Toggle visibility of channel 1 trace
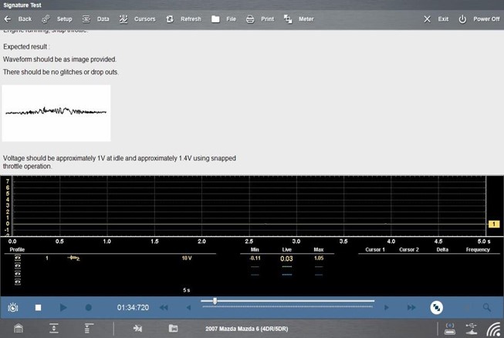 [x=17, y=258]
